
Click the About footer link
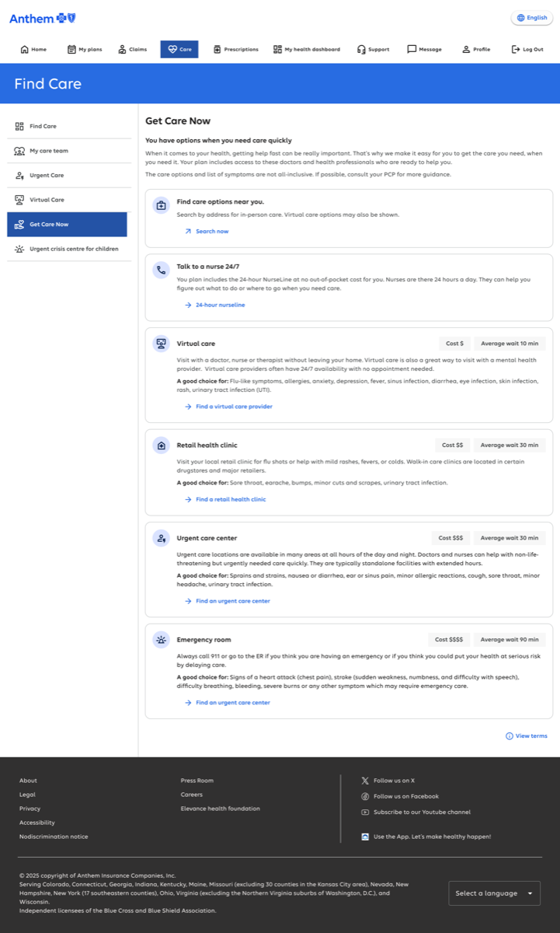click(28, 781)
